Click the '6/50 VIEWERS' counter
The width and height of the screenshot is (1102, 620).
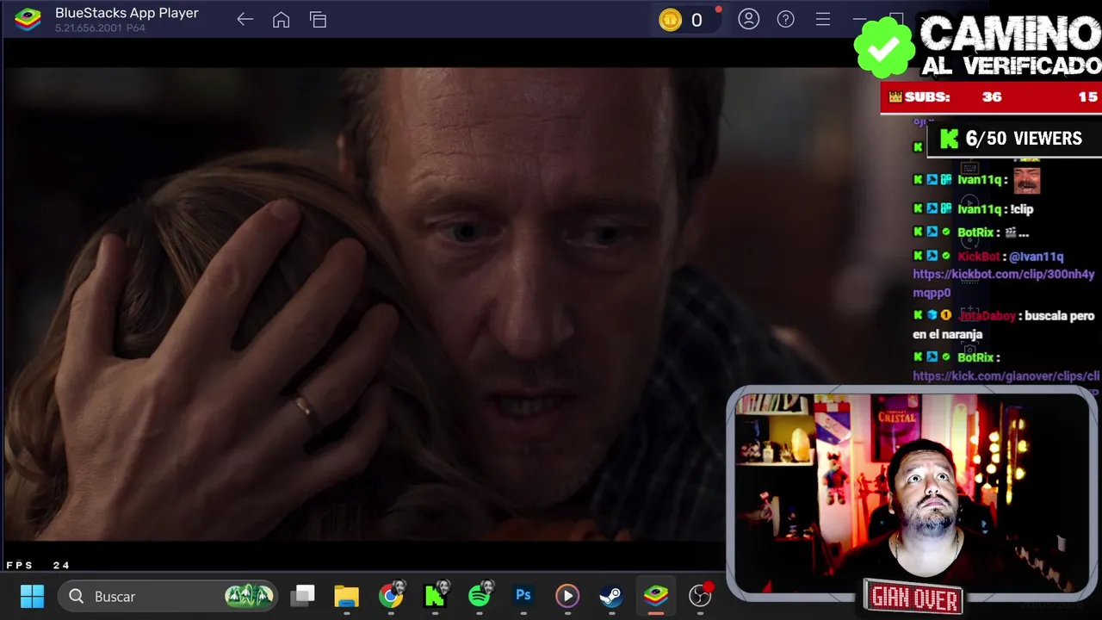pyautogui.click(x=1013, y=139)
